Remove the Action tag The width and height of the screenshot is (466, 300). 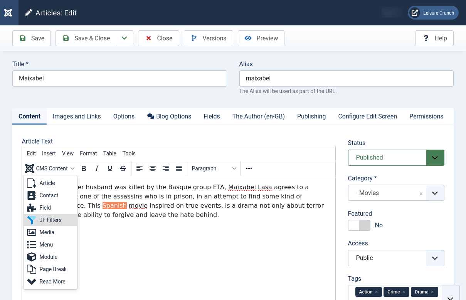(x=376, y=292)
